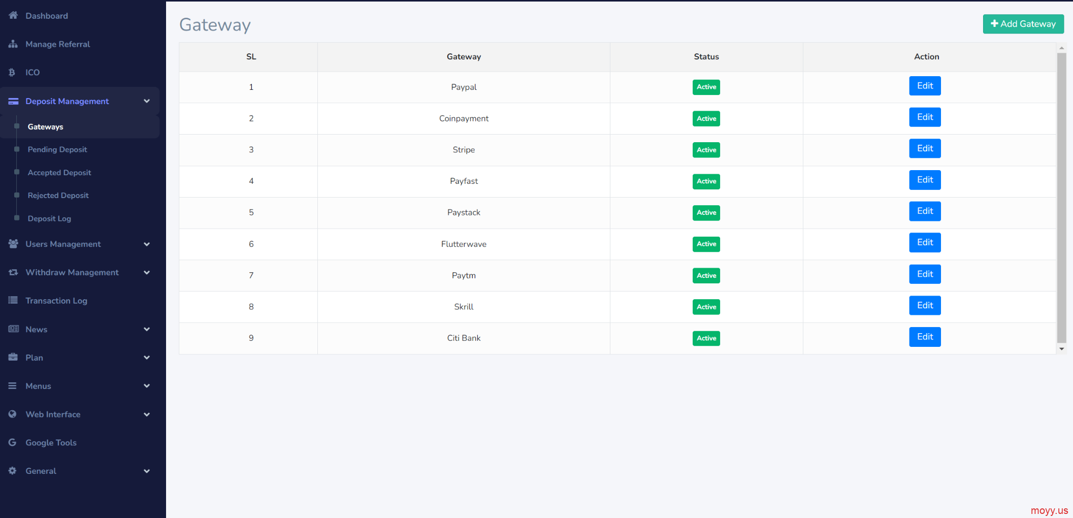Open the Accepted Deposit submenu
1073x518 pixels.
[x=59, y=173]
